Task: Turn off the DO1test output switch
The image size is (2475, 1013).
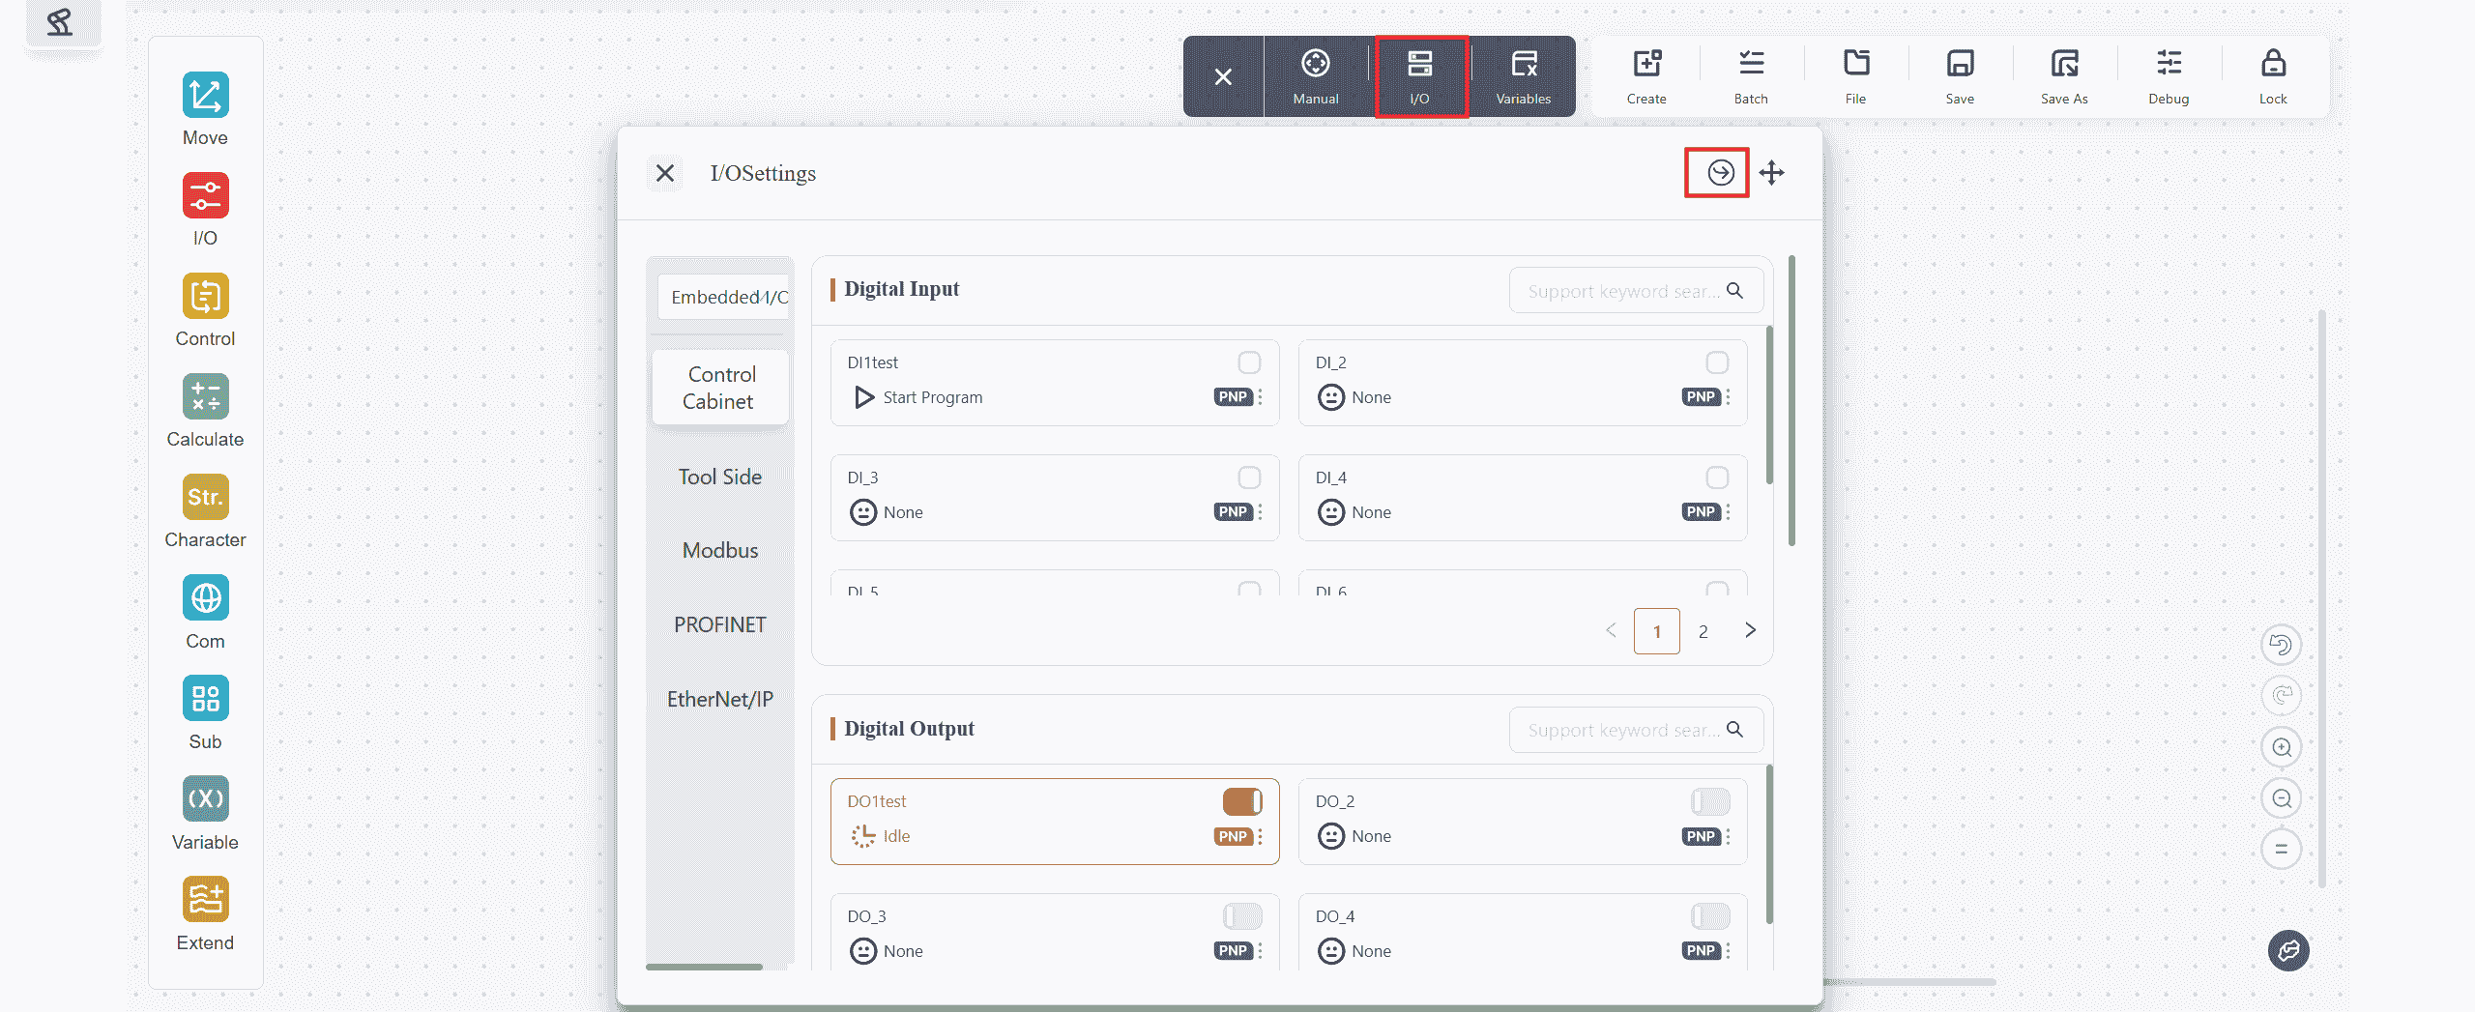Action: 1242,801
